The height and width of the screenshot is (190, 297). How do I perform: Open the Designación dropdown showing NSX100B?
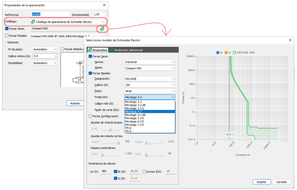point(150,79)
